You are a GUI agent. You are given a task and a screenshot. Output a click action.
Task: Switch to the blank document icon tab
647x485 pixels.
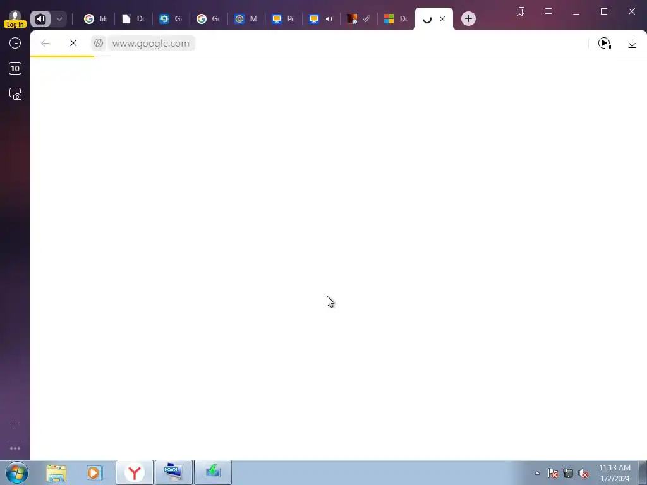click(133, 19)
